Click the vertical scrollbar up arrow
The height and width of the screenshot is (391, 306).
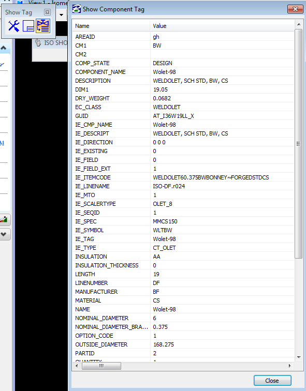click(x=299, y=24)
